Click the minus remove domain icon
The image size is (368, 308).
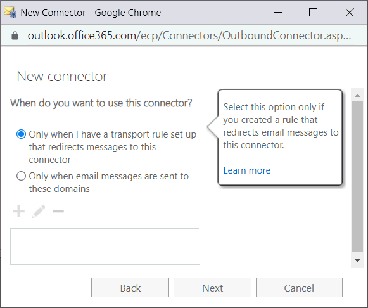(x=58, y=212)
